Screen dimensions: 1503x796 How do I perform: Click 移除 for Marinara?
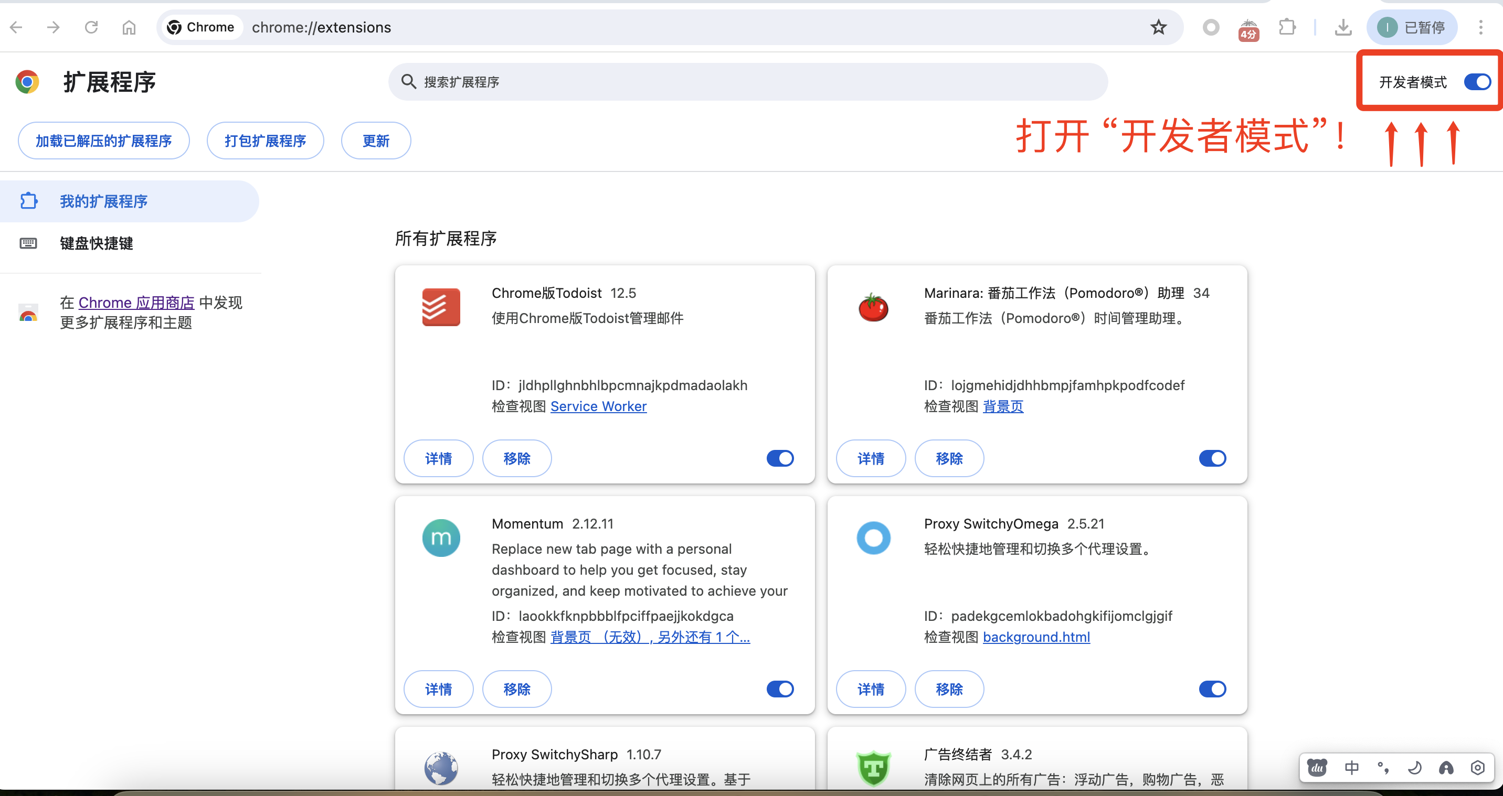(949, 458)
